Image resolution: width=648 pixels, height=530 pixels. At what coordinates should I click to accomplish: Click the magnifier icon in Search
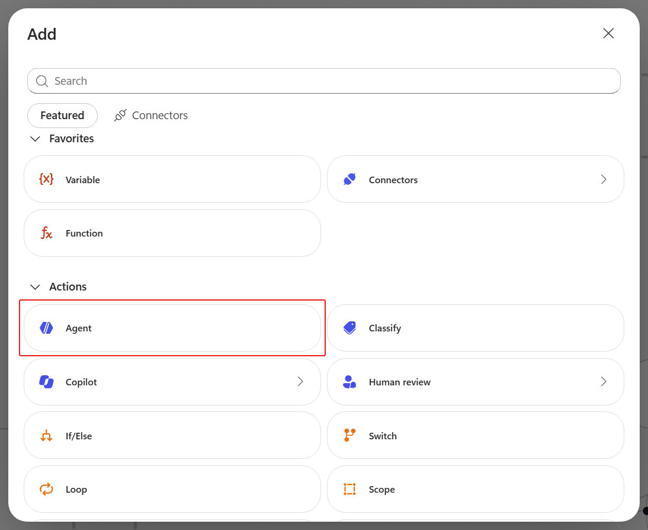[x=41, y=81]
